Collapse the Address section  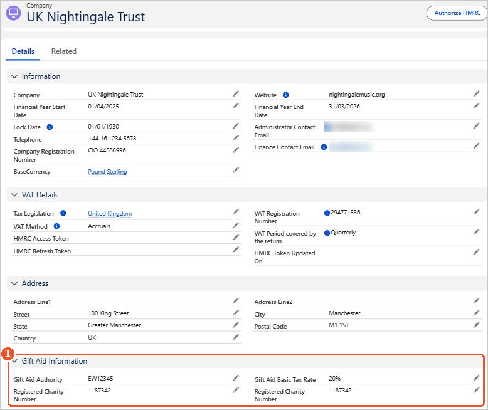14,283
